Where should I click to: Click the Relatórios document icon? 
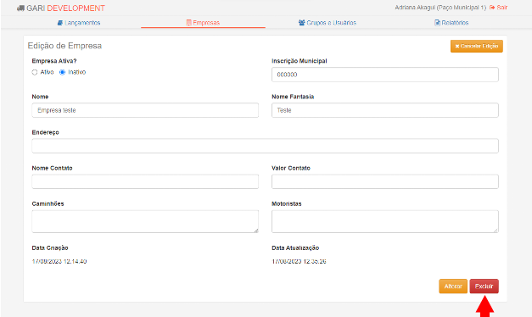(437, 23)
